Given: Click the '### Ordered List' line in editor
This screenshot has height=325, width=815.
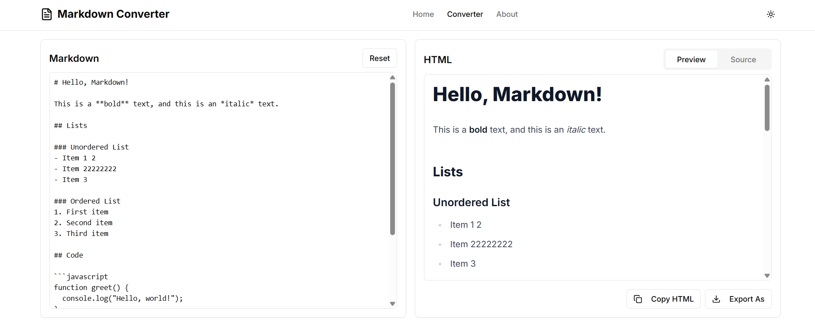Looking at the screenshot, I should click(x=87, y=201).
